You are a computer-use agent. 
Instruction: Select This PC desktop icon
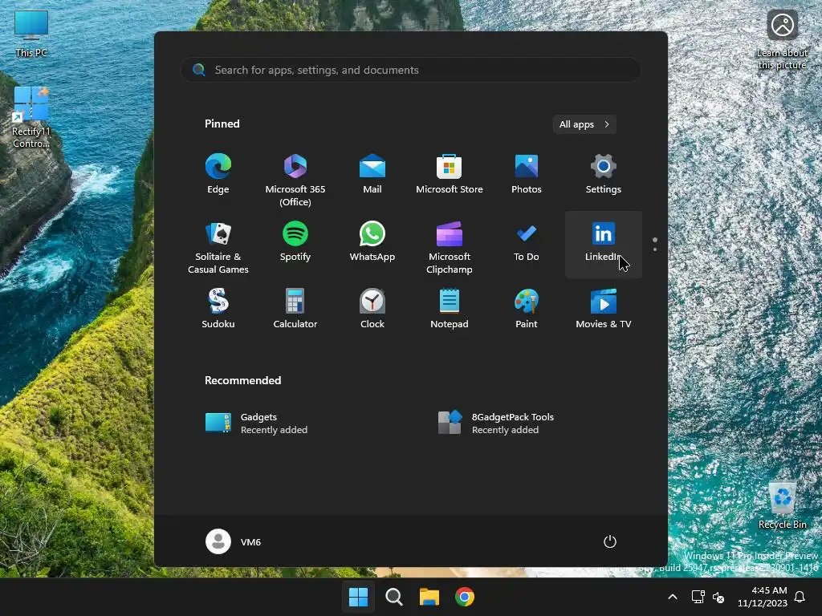(x=31, y=34)
